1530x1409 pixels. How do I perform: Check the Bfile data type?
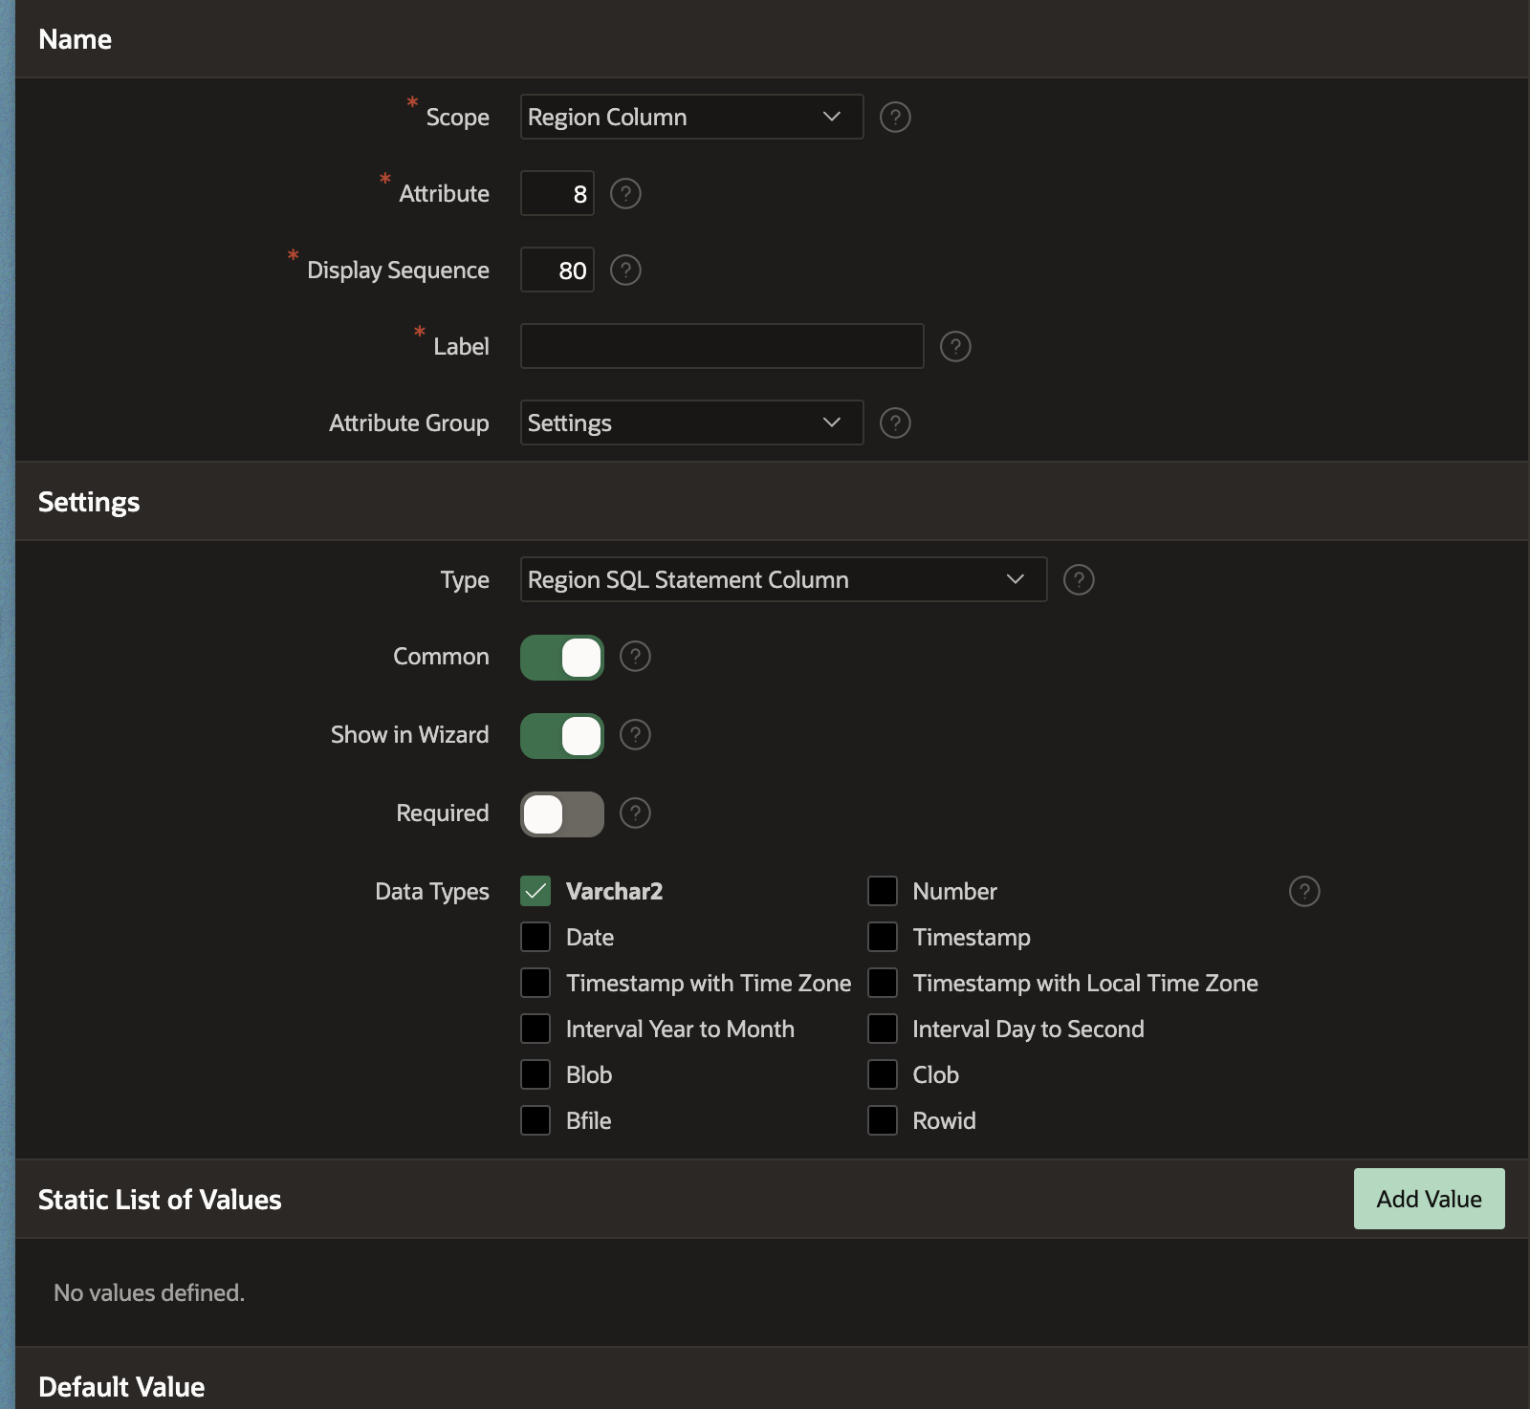535,1120
